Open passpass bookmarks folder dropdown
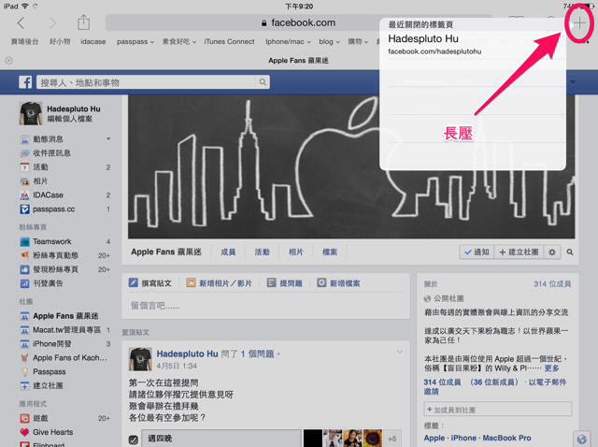This screenshot has height=447, width=598. coord(135,41)
